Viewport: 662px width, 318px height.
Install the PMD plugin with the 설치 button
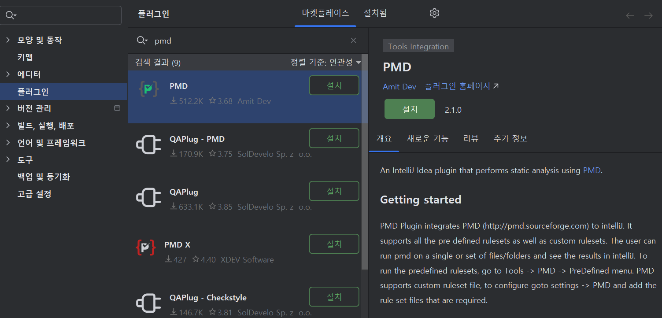(x=409, y=109)
